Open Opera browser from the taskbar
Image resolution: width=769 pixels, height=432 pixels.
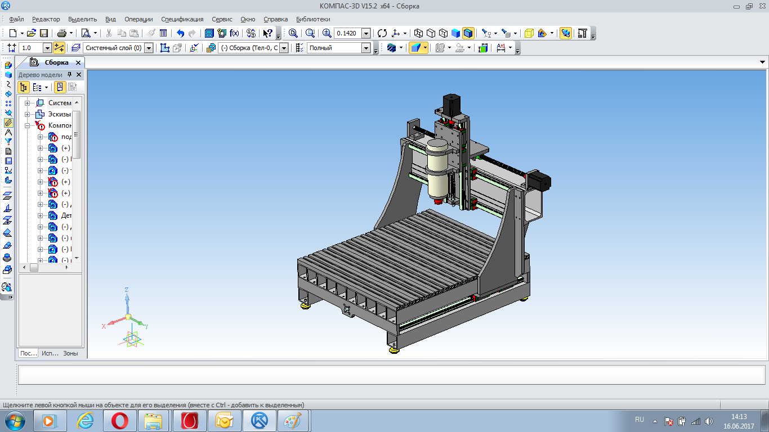click(x=119, y=421)
